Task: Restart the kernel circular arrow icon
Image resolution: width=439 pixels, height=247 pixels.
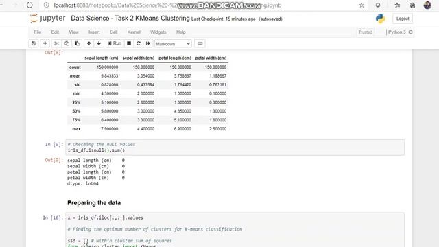Action: tap(139, 43)
